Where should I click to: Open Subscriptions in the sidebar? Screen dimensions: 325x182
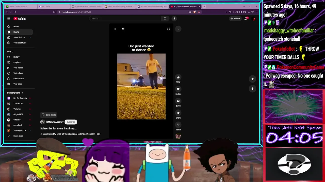pyautogui.click(x=19, y=37)
